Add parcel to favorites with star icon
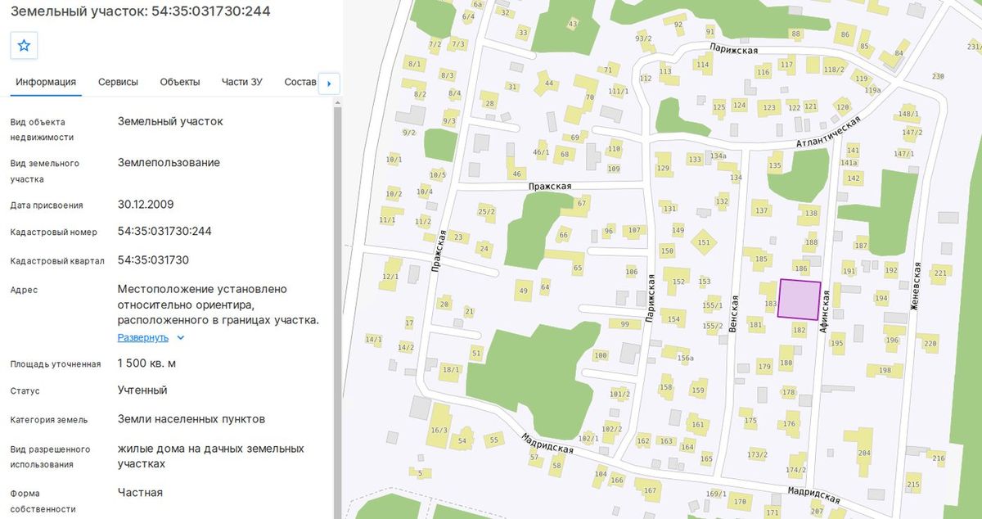This screenshot has height=519, width=982. (24, 46)
